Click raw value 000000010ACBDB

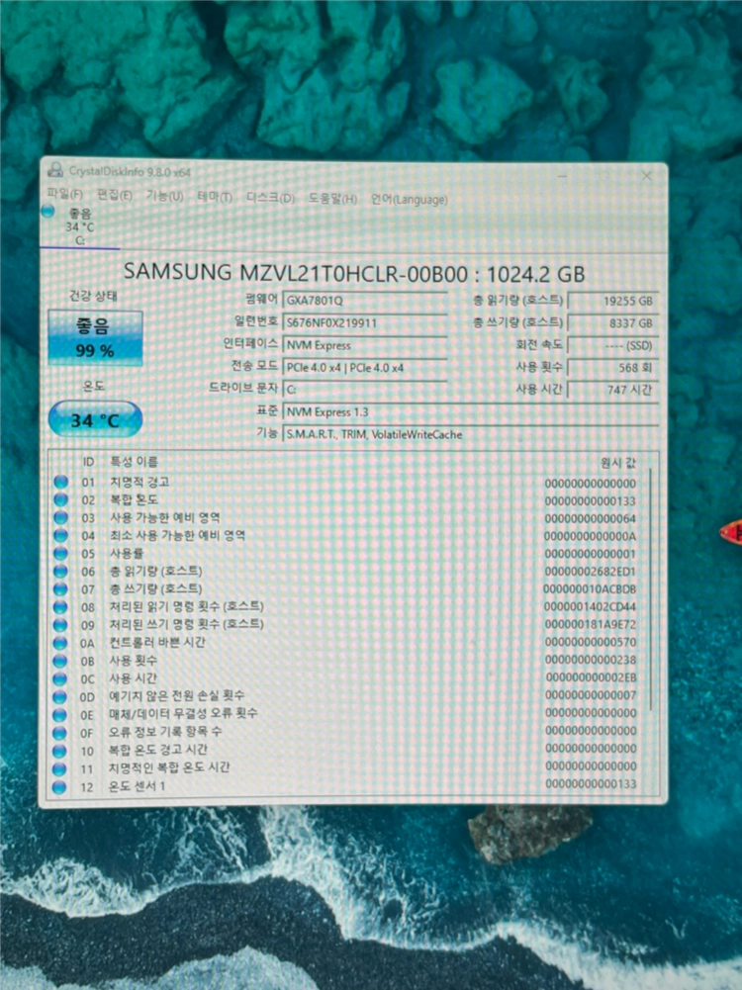point(590,589)
